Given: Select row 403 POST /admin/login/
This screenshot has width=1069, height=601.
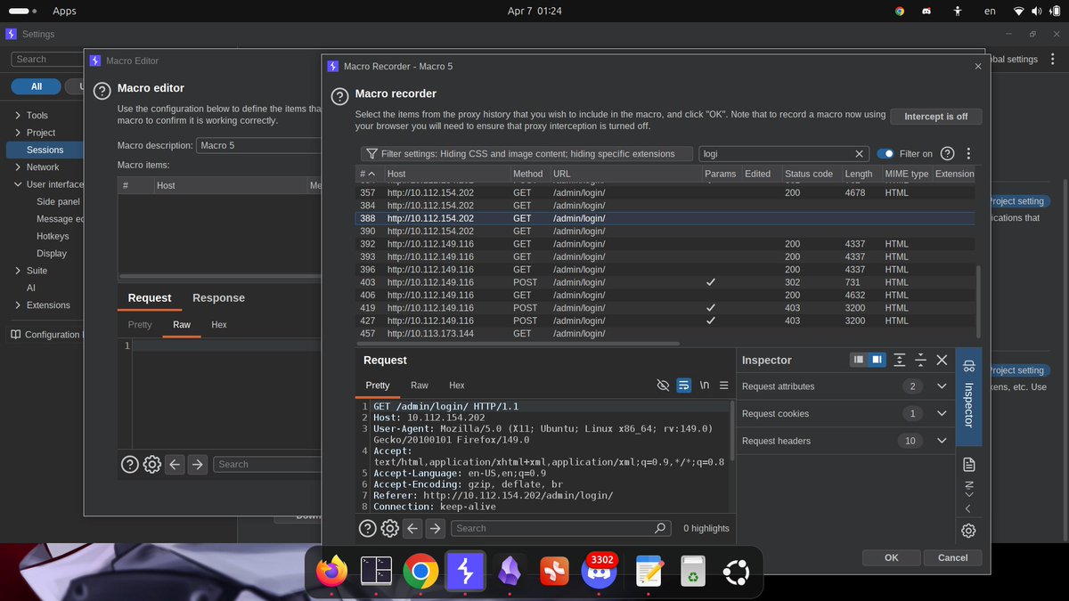Looking at the screenshot, I should [x=665, y=282].
